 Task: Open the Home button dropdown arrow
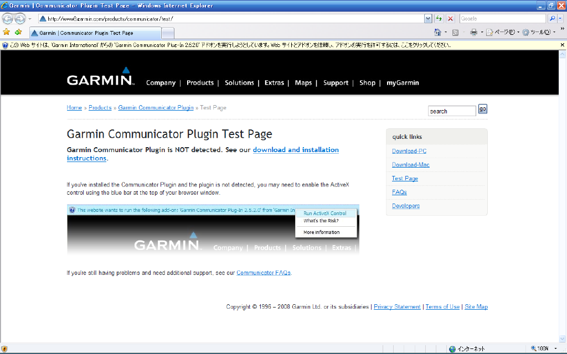[x=446, y=33]
